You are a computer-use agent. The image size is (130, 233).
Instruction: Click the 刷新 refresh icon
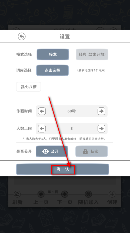(17, 194)
